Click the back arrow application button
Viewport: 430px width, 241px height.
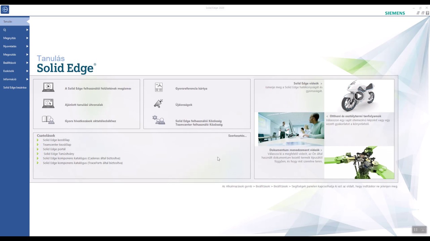coord(5,9)
